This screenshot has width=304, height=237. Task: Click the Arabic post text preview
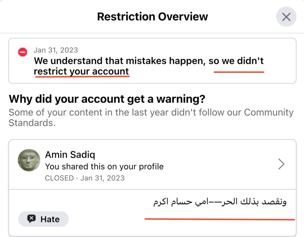point(220,203)
